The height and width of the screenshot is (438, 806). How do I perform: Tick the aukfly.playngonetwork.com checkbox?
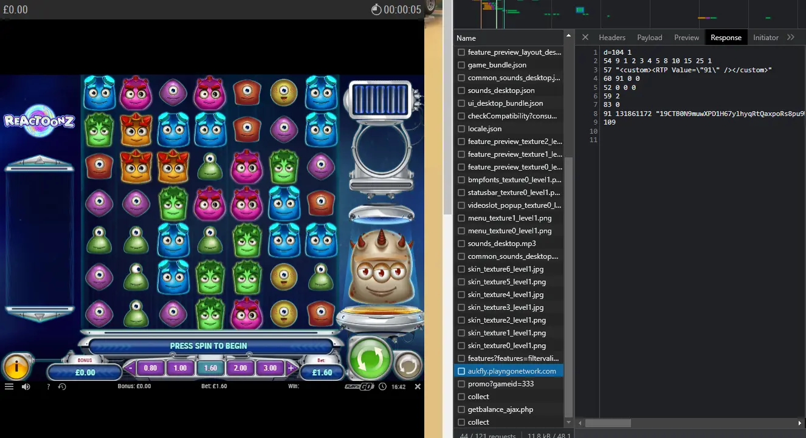coord(461,371)
